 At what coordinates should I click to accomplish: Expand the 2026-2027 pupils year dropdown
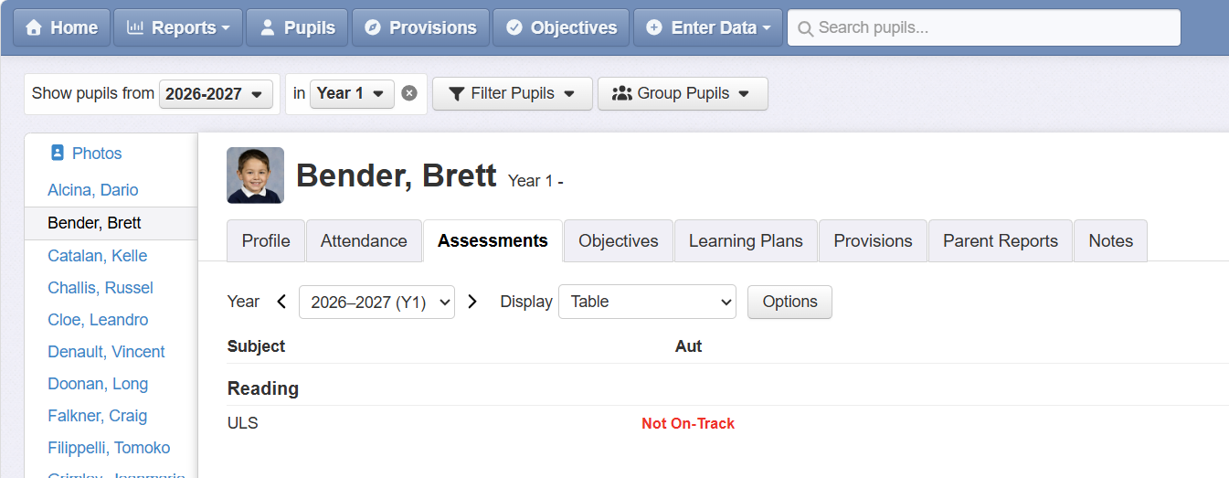[216, 94]
